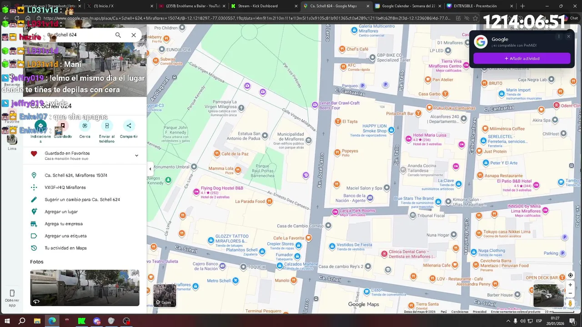Click the Compartir share icon
The width and height of the screenshot is (582, 327).
point(129,126)
